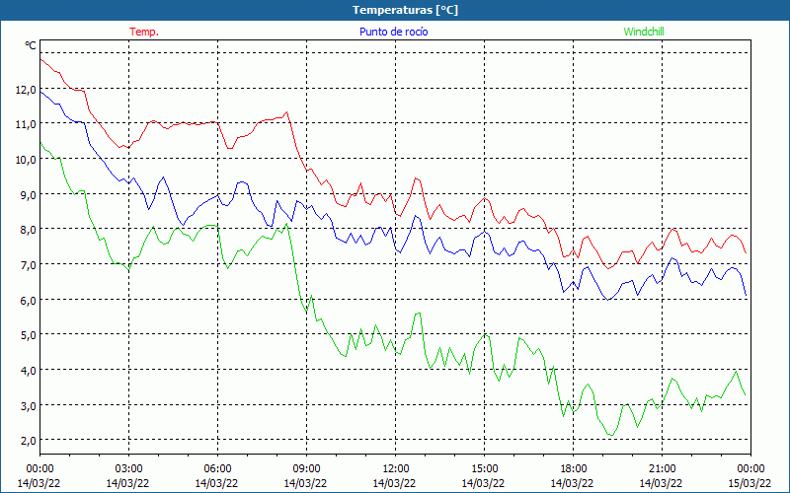Click the 6,0 y-axis value
This screenshot has height=493, width=790.
pyautogui.click(x=29, y=301)
